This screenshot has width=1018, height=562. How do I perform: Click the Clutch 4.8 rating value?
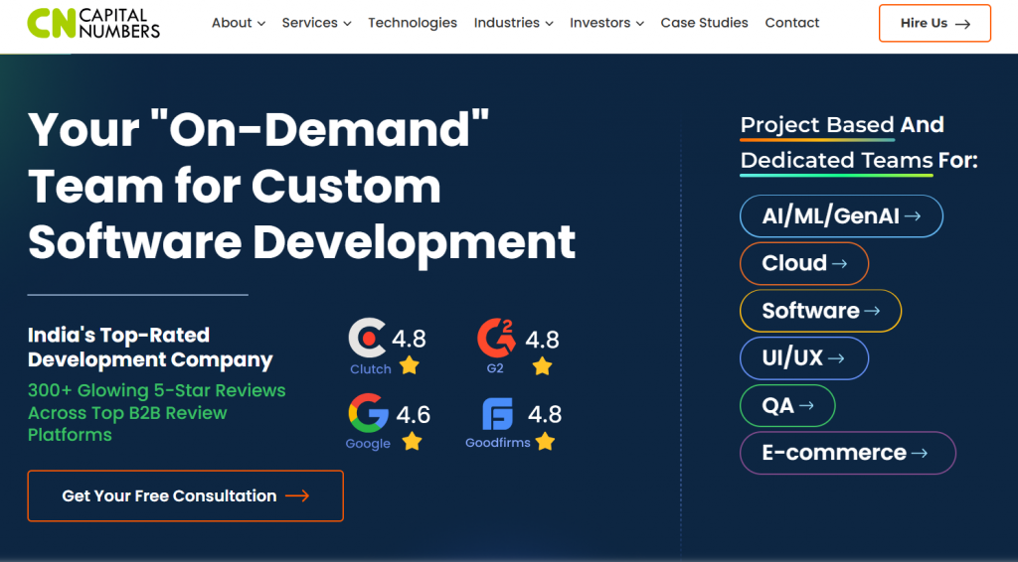pyautogui.click(x=409, y=339)
